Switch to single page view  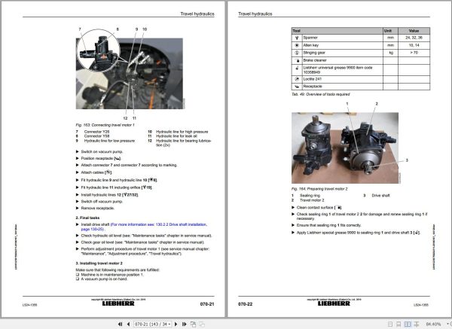[390, 324]
